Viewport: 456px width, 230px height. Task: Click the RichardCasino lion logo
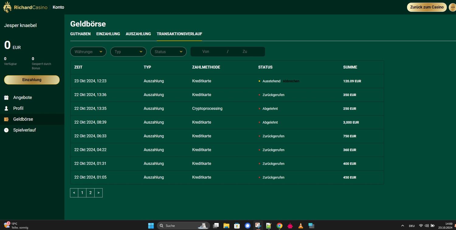[7, 7]
